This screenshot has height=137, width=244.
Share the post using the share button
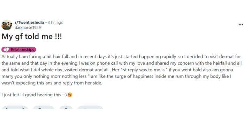click(x=90, y=107)
